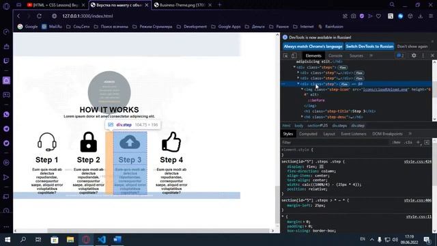Viewport: 437px width, 246px height.
Task: Open the Twitter sidebar icon
Action: (6, 143)
